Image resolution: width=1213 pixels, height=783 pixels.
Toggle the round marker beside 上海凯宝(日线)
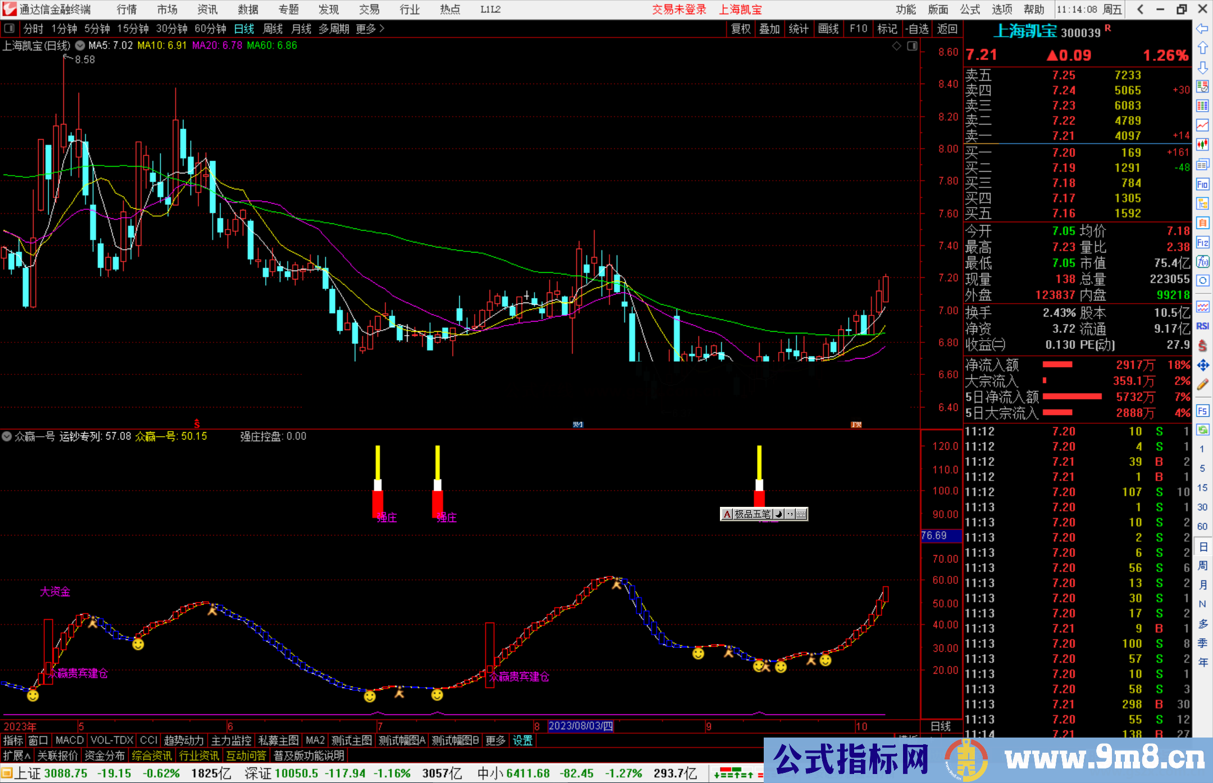click(80, 45)
